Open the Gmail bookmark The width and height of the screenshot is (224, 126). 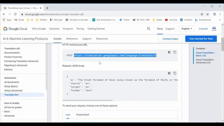(x=19, y=20)
